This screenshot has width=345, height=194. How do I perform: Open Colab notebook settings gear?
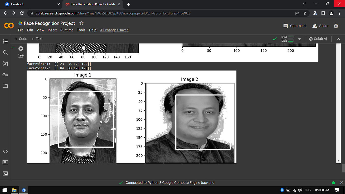pos(336,26)
